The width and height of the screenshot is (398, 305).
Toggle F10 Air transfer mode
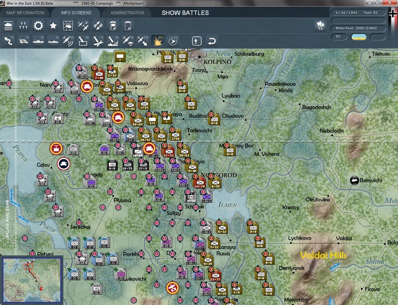pos(143,41)
